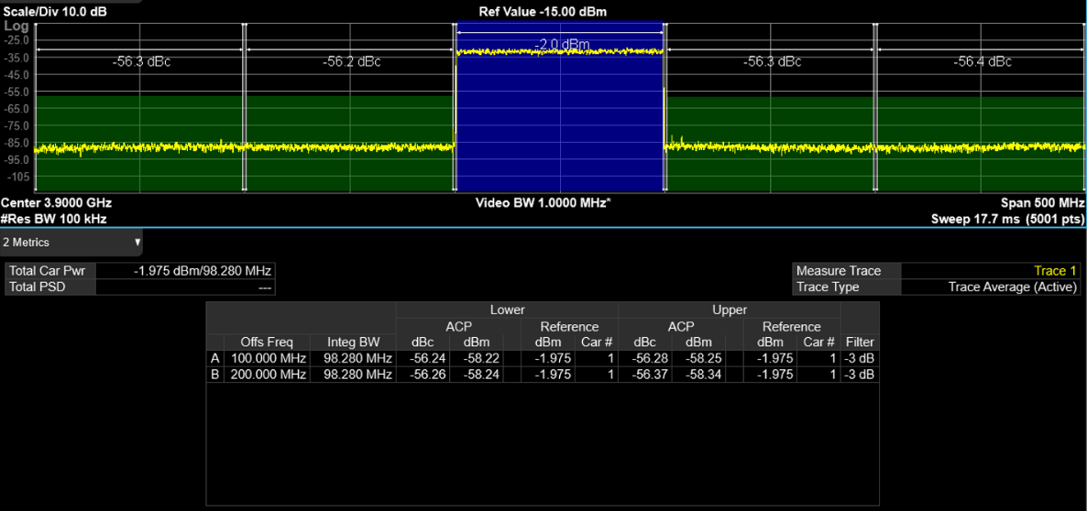1087x511 pixels.
Task: Click the -2.0 dBm carrier power label
Action: 561,45
